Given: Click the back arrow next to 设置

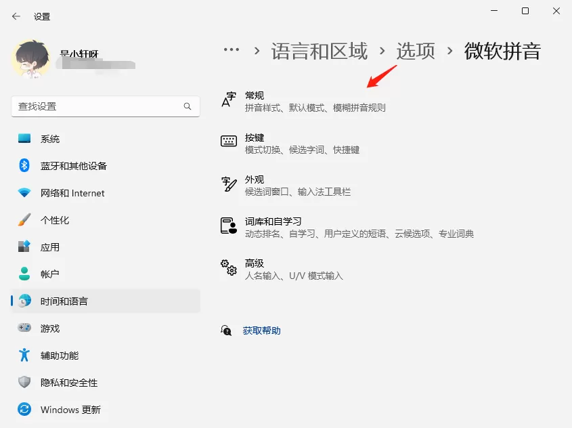Looking at the screenshot, I should click(x=16, y=16).
